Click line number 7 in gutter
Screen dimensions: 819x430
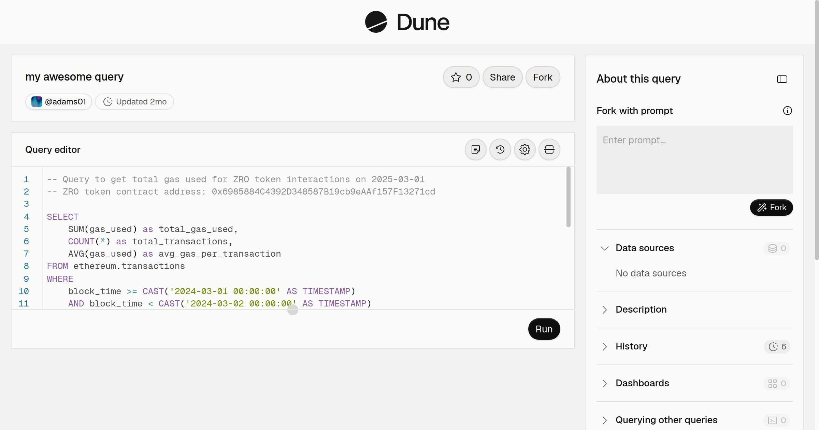coord(26,254)
